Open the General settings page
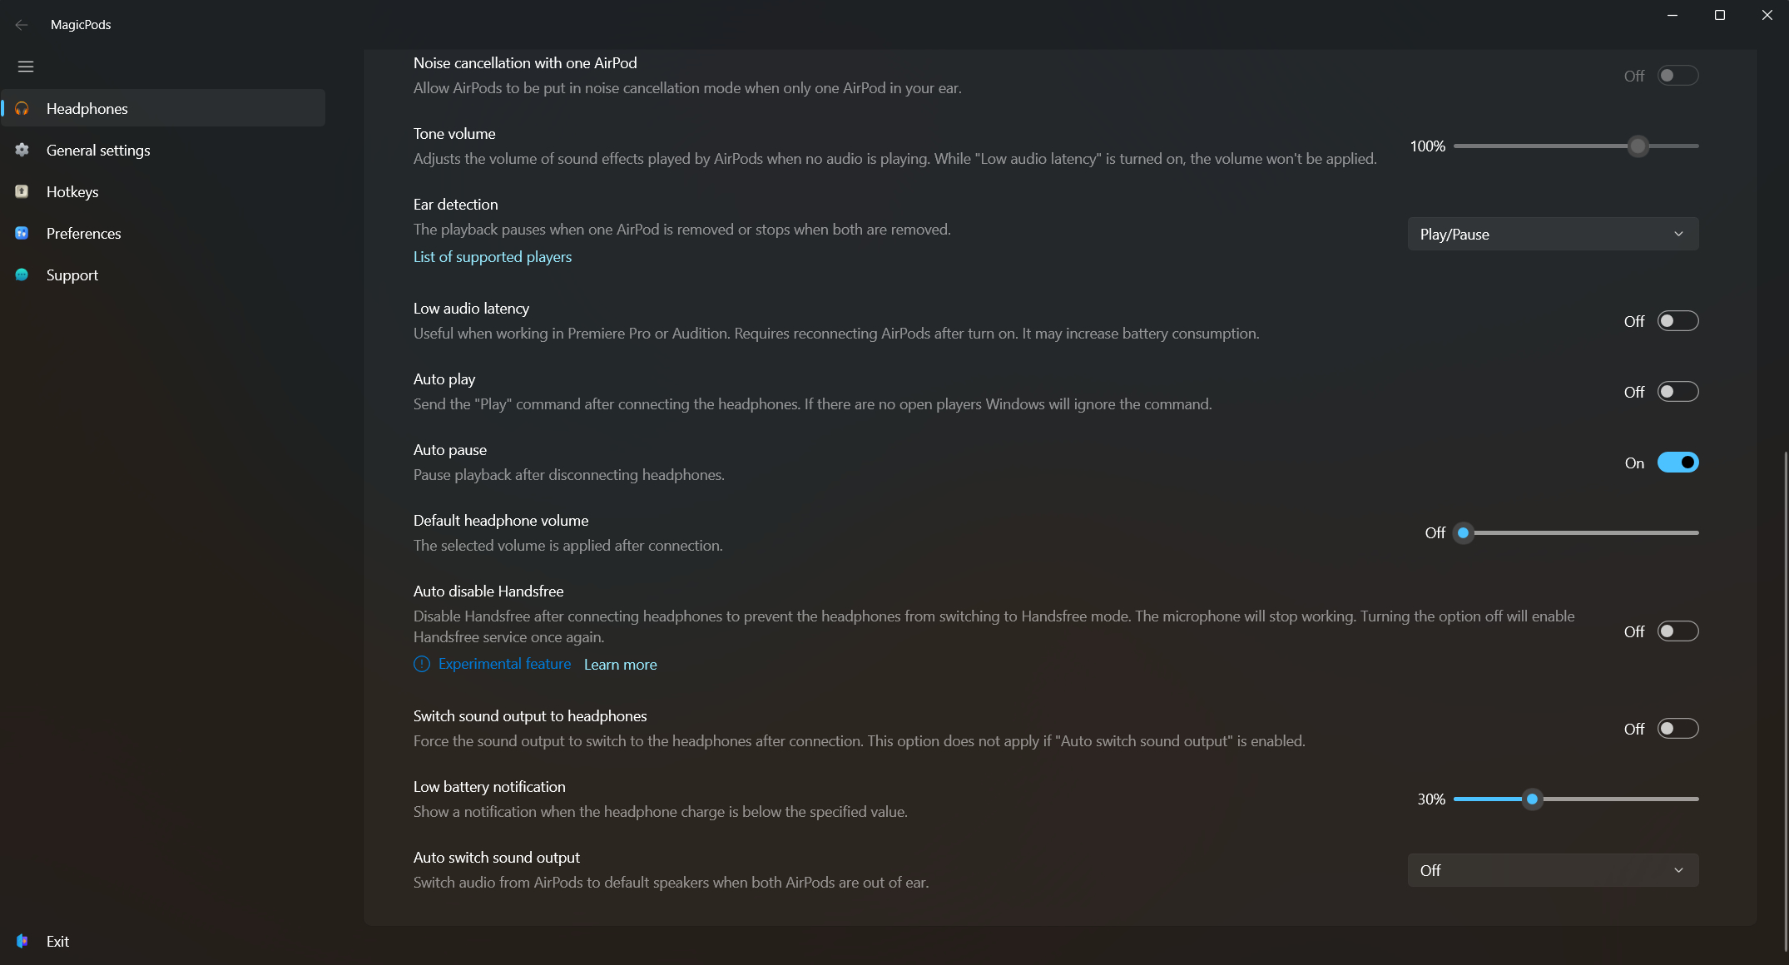Viewport: 1789px width, 965px height. pos(98,150)
